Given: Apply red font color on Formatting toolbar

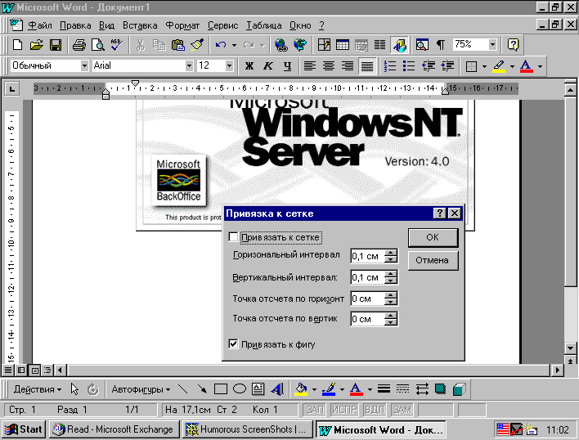Looking at the screenshot, I should [x=526, y=66].
